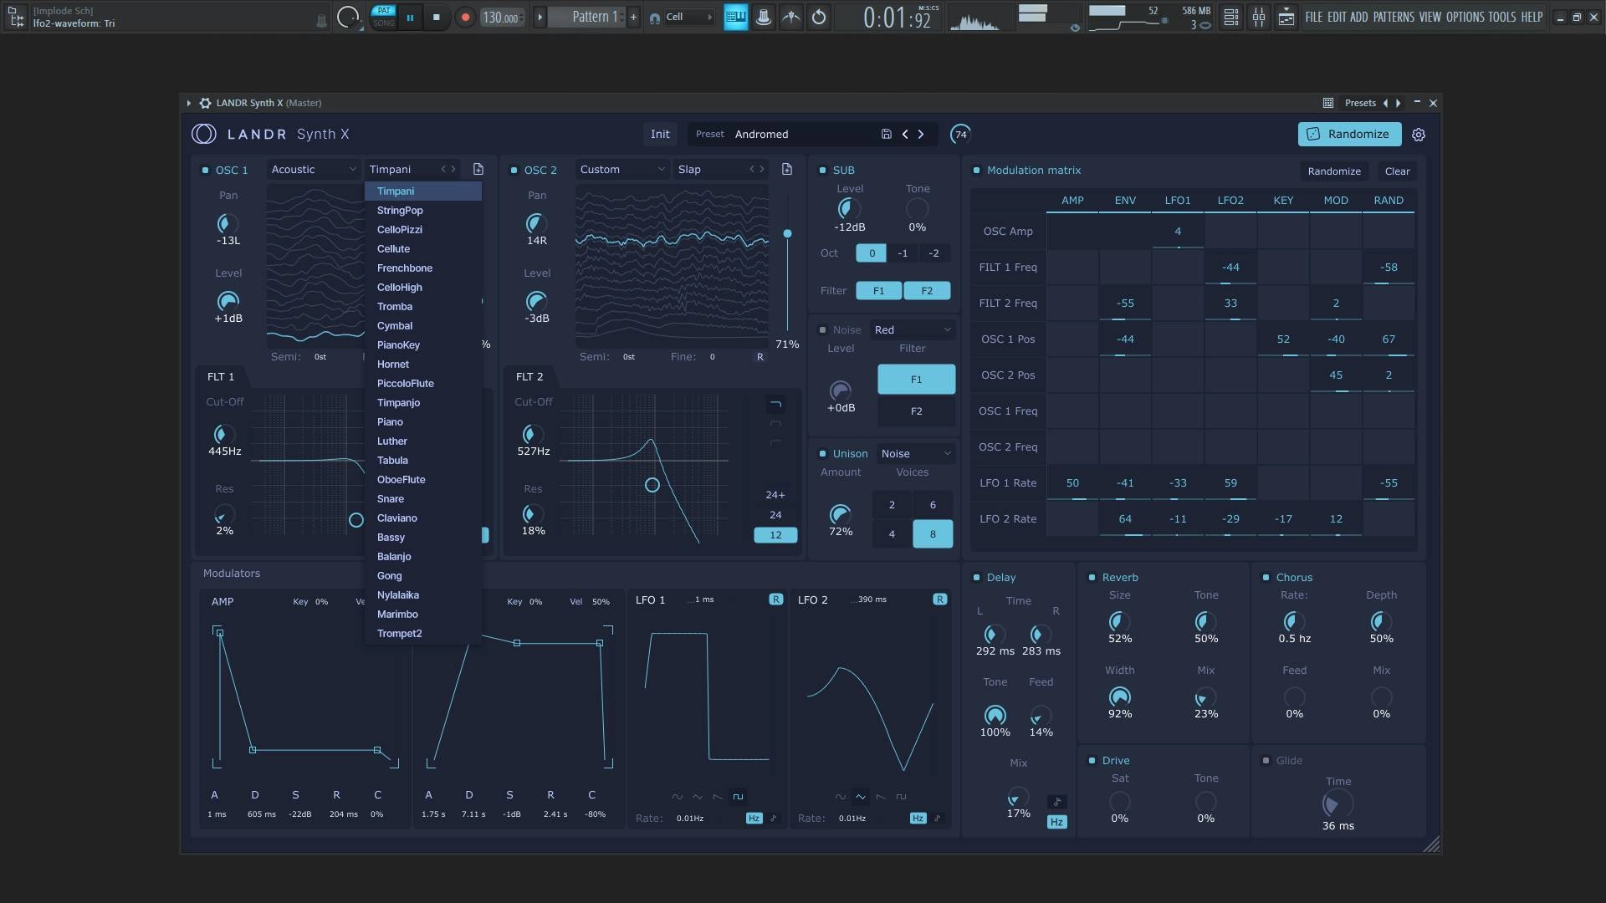Screen dimensions: 1606x903
Task: Choose CelloPizzi from waveform list
Action: point(423,230)
